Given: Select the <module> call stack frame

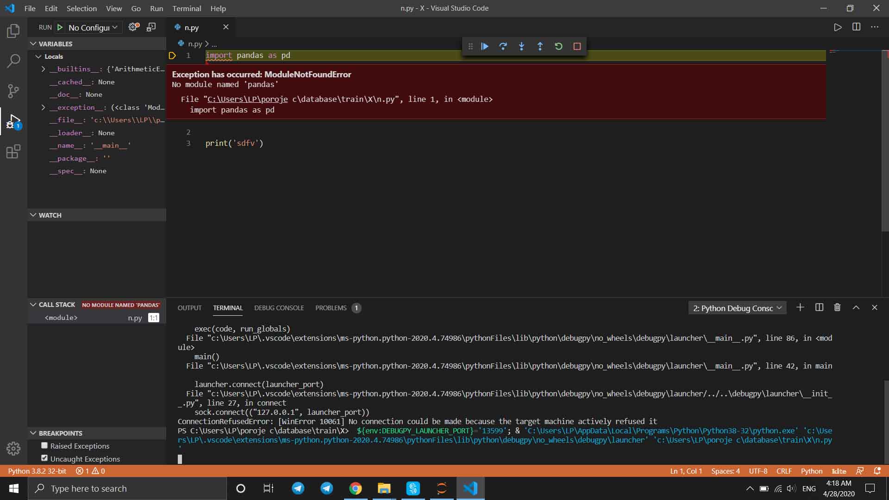Looking at the screenshot, I should pyautogui.click(x=96, y=318).
